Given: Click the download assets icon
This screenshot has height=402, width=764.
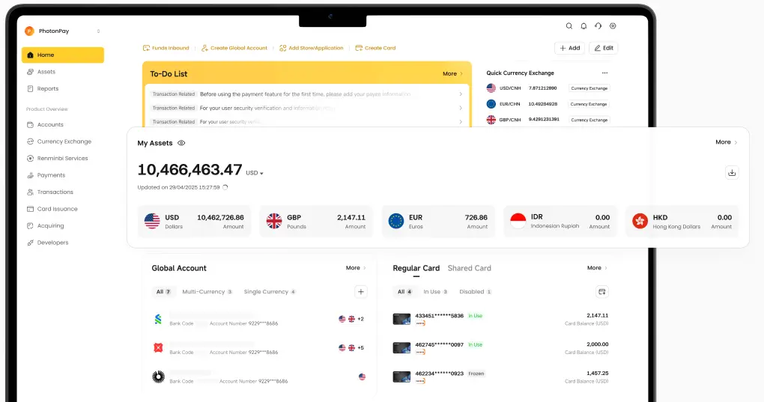Looking at the screenshot, I should [x=731, y=173].
